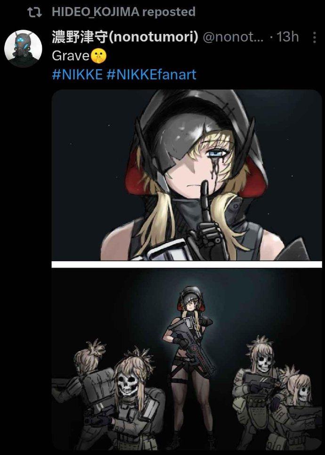This screenshot has height=455, width=325.
Task: Open the bottom artwork of the armed squad
Action: (x=187, y=359)
